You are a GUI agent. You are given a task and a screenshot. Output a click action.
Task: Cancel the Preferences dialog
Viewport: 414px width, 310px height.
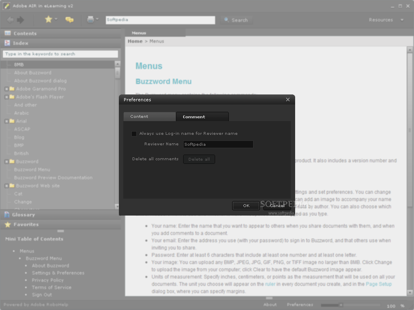(277, 205)
